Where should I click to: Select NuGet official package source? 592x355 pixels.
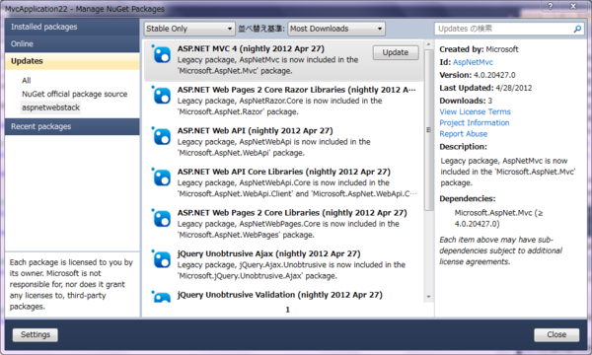click(75, 94)
